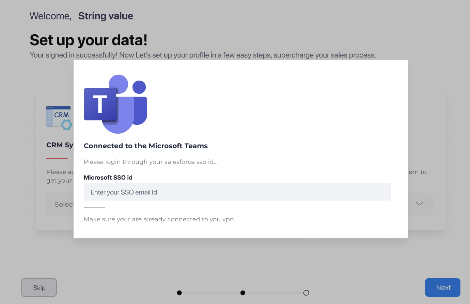Click the CRM system icon behind dialog
Screen dimensions: 470x304
pyautogui.click(x=60, y=118)
